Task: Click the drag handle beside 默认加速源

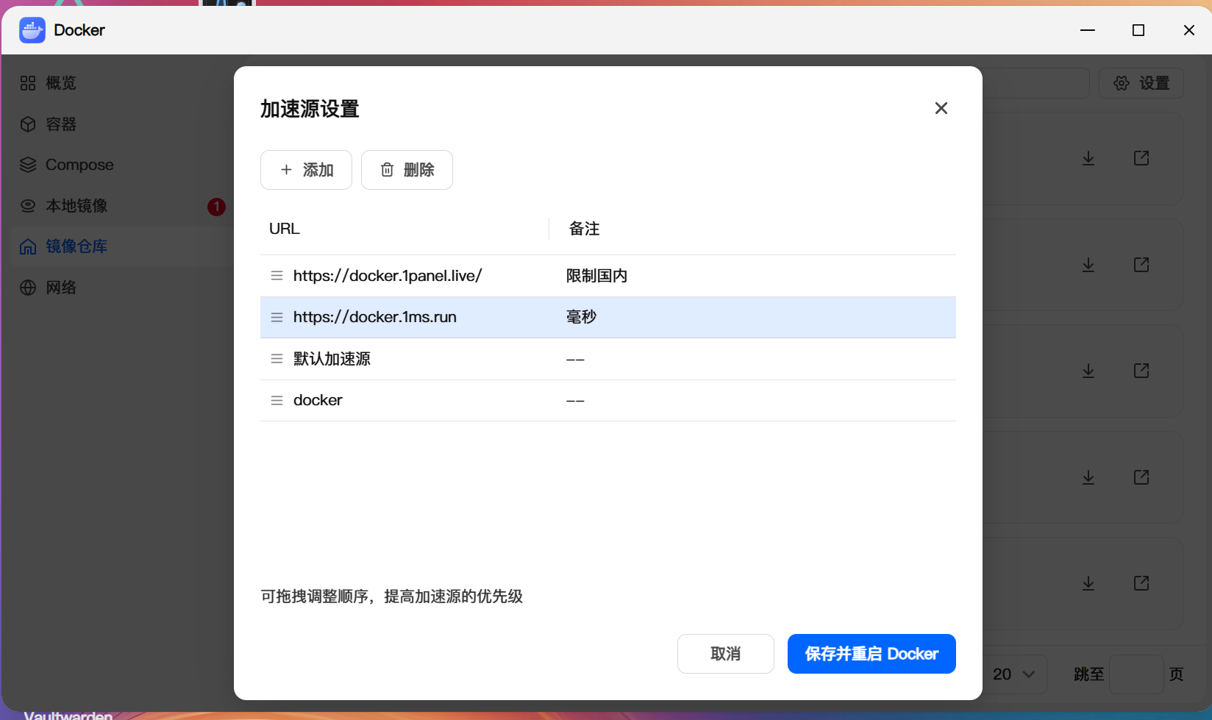Action: pyautogui.click(x=277, y=359)
